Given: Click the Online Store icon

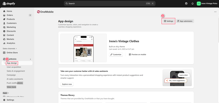Looking at the screenshot, I should tap(4, 53).
